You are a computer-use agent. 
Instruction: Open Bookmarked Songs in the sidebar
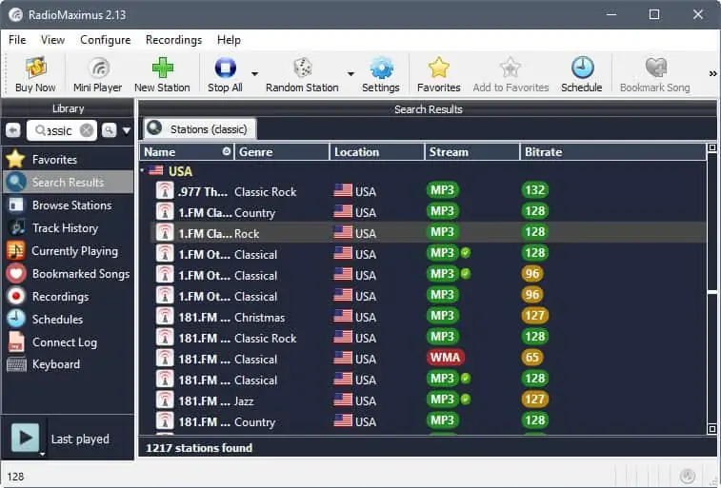pos(80,274)
